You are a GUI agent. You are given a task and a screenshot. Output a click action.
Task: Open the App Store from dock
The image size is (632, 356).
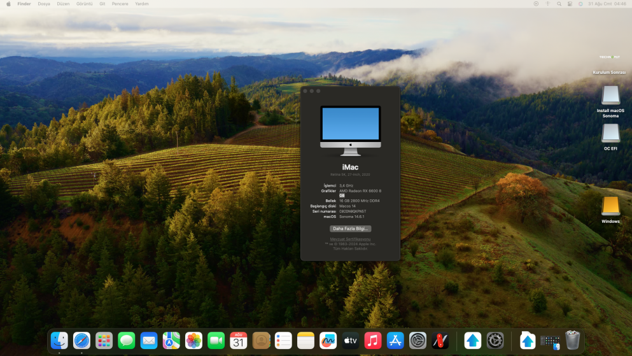[395, 341]
